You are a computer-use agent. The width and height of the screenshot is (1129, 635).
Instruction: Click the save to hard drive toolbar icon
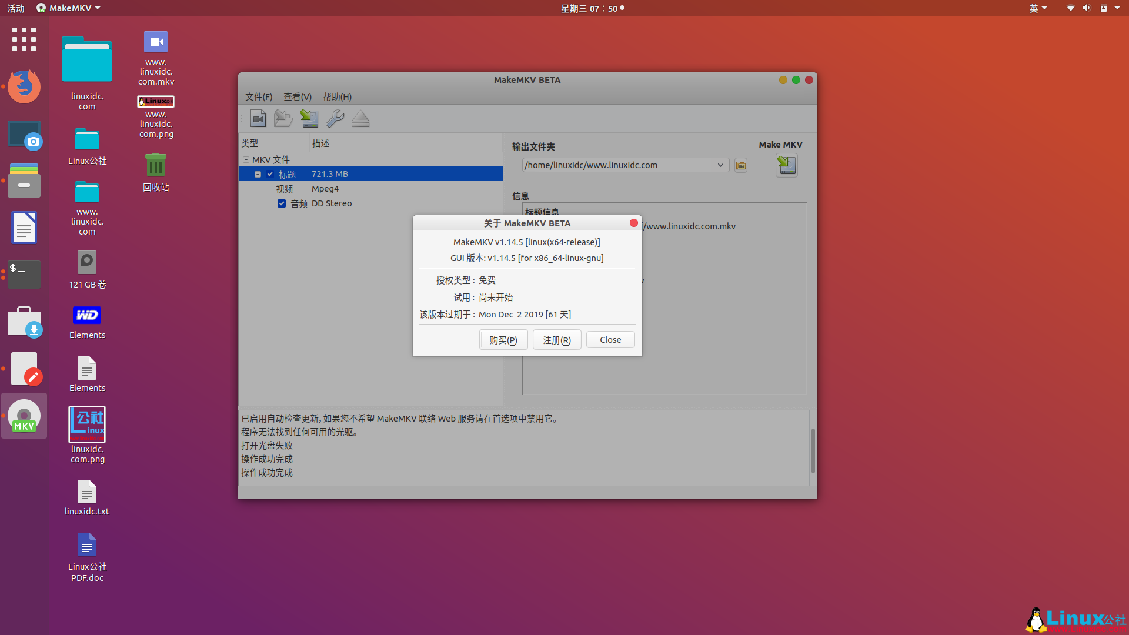coord(309,119)
